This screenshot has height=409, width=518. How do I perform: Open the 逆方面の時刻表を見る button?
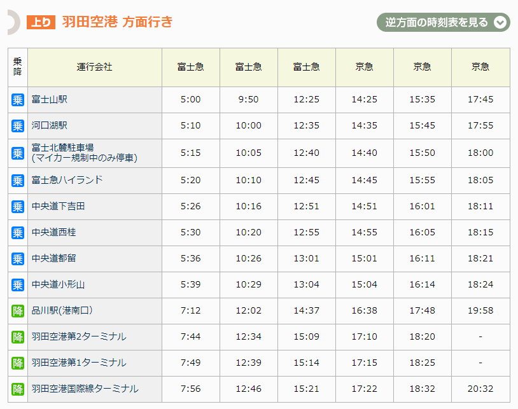444,22
